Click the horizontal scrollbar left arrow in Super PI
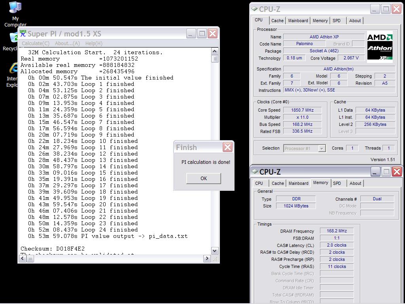 pyautogui.click(x=23, y=258)
